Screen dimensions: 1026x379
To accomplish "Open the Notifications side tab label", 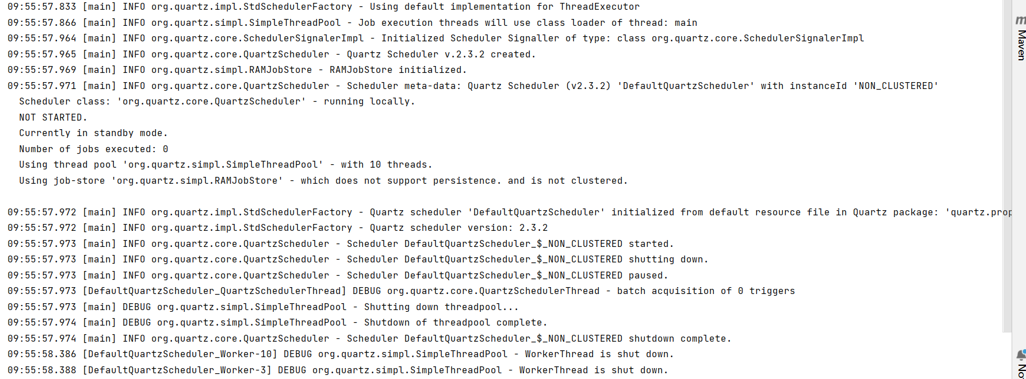I will click(x=1021, y=370).
